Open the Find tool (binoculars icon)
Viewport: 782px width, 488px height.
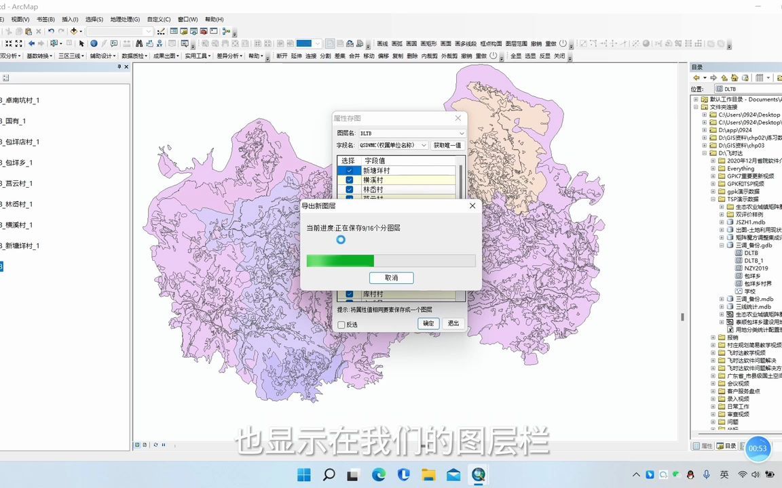point(140,44)
